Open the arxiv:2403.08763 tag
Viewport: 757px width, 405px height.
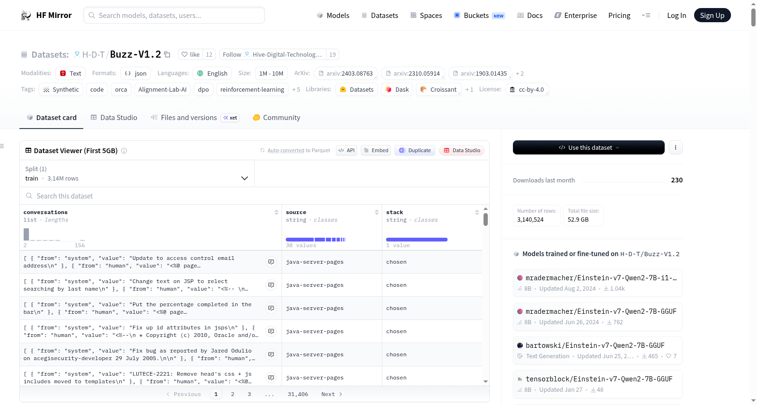pyautogui.click(x=346, y=73)
